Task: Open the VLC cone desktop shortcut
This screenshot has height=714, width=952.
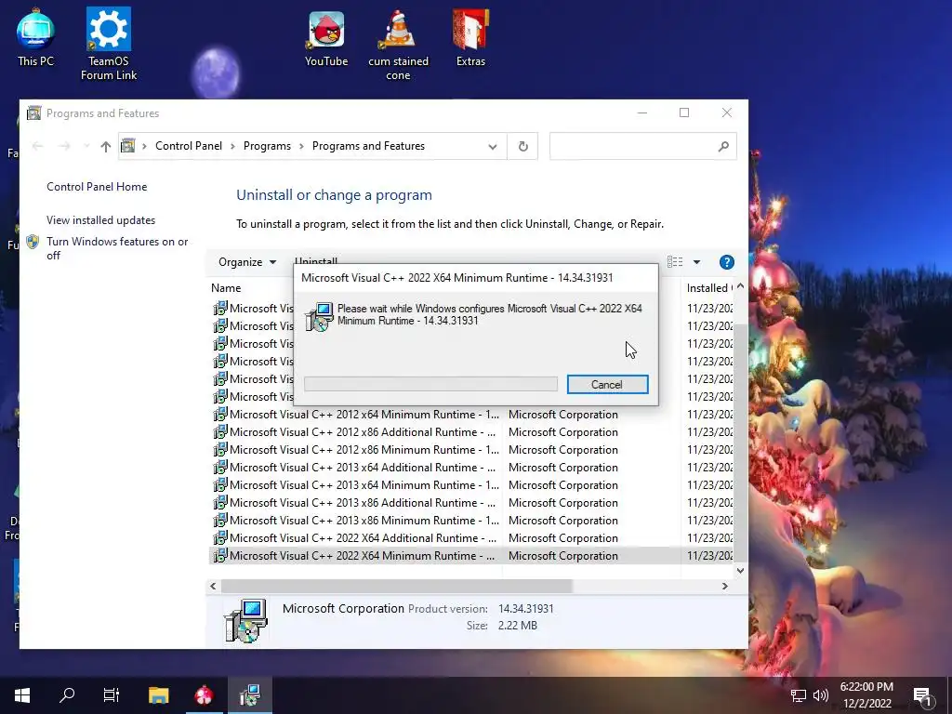Action: (398, 45)
